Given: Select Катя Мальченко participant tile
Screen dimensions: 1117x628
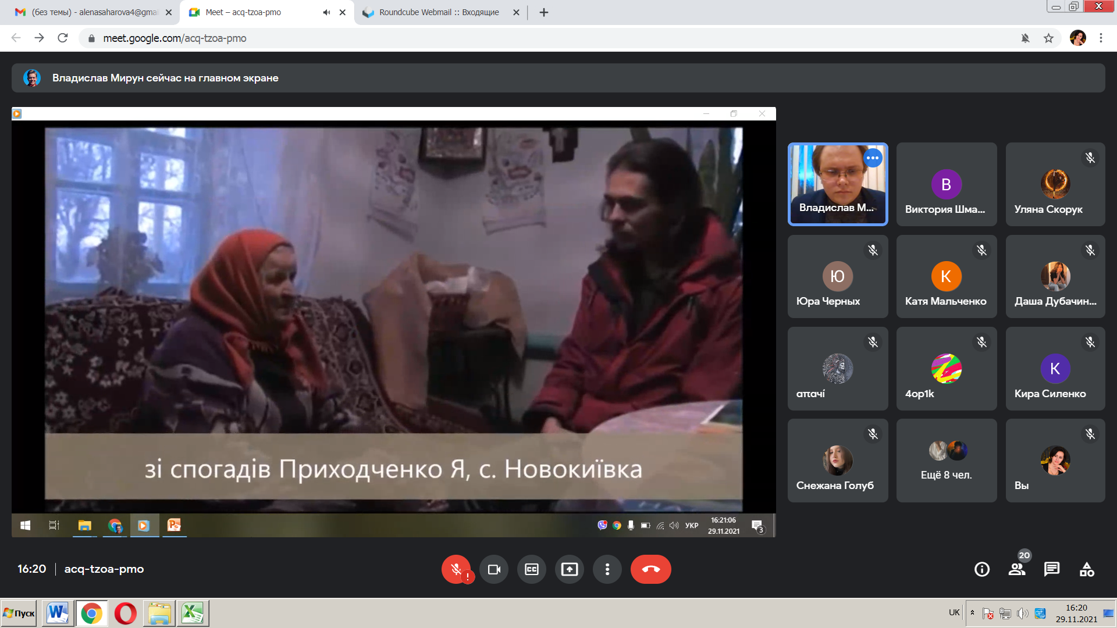Looking at the screenshot, I should pos(947,277).
